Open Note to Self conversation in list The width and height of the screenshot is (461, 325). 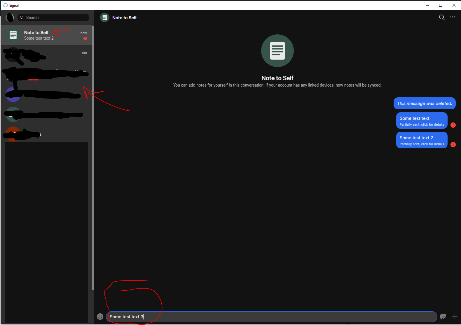(46, 35)
